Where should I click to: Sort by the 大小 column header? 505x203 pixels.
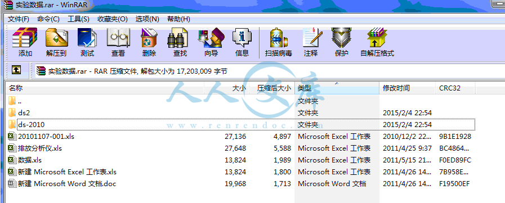coord(227,88)
